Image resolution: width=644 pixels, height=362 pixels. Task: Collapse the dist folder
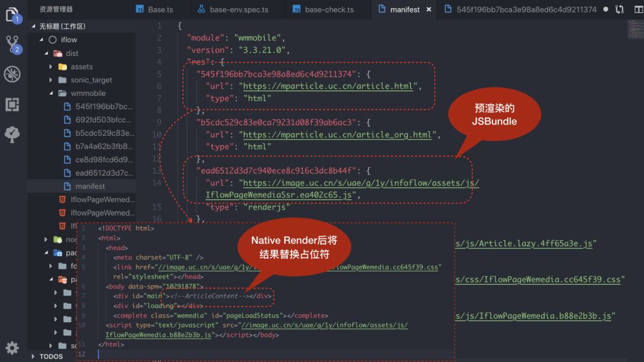pyautogui.click(x=47, y=54)
